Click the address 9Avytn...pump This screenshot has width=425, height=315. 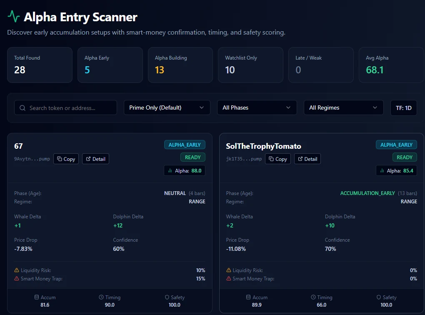[32, 159]
